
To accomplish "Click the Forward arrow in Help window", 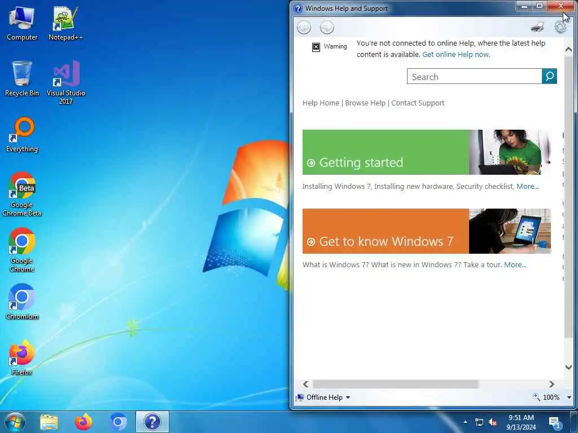I will click(327, 28).
